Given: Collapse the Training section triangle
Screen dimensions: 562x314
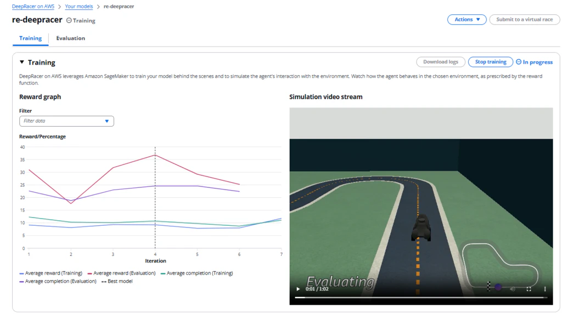Looking at the screenshot, I should (22, 62).
